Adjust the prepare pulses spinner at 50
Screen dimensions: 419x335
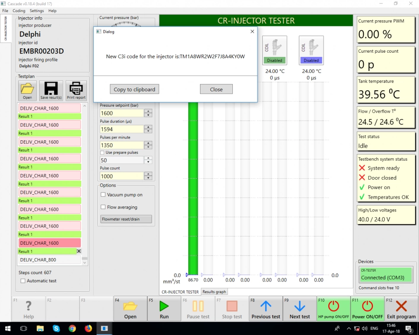point(148,160)
